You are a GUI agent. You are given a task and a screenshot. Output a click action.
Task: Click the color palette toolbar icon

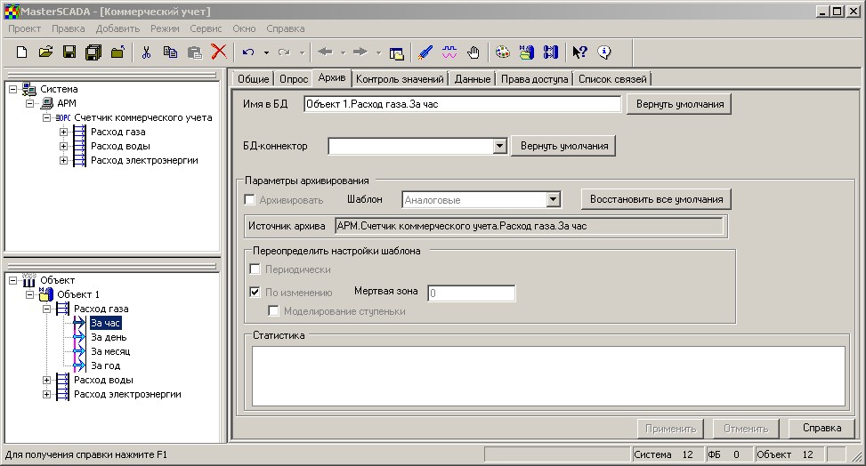click(x=503, y=52)
